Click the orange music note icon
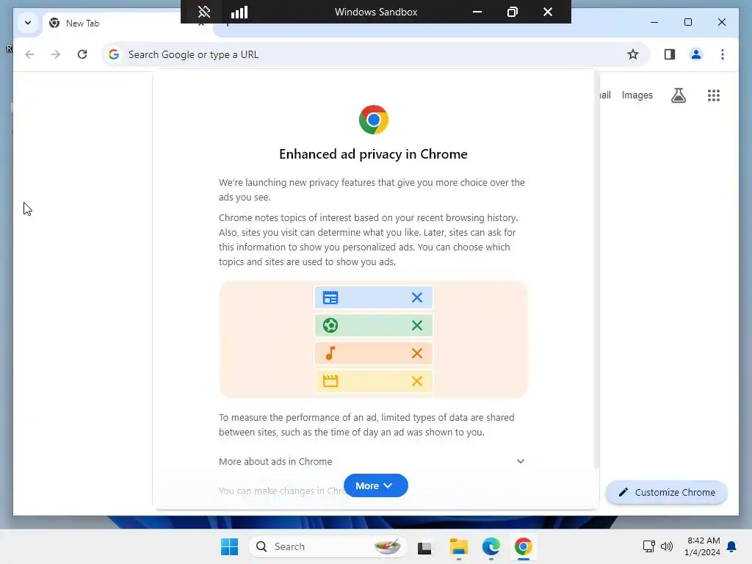752x564 pixels. point(330,353)
